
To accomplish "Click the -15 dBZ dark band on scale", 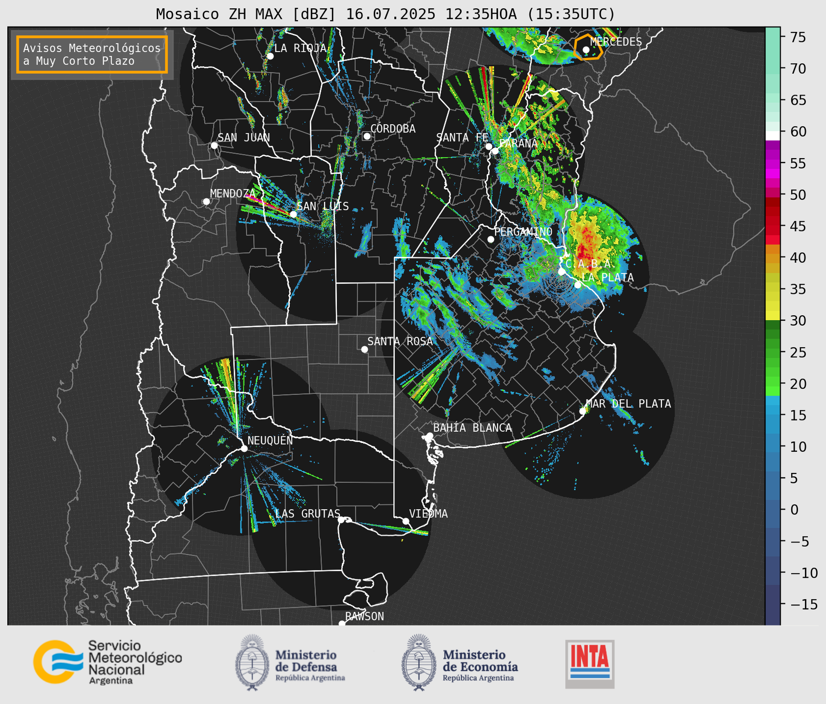I will coord(773,604).
